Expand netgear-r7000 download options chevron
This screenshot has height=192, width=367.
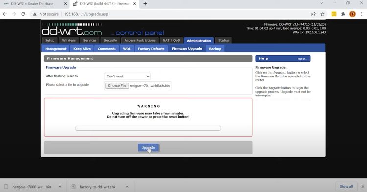click(x=60, y=187)
